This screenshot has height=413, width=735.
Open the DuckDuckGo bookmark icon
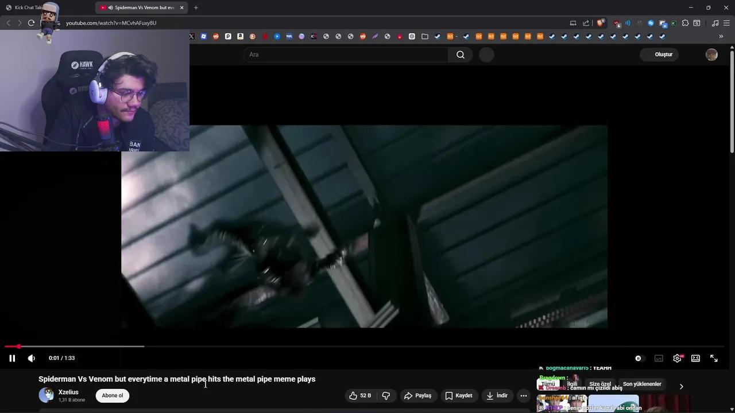pos(252,37)
